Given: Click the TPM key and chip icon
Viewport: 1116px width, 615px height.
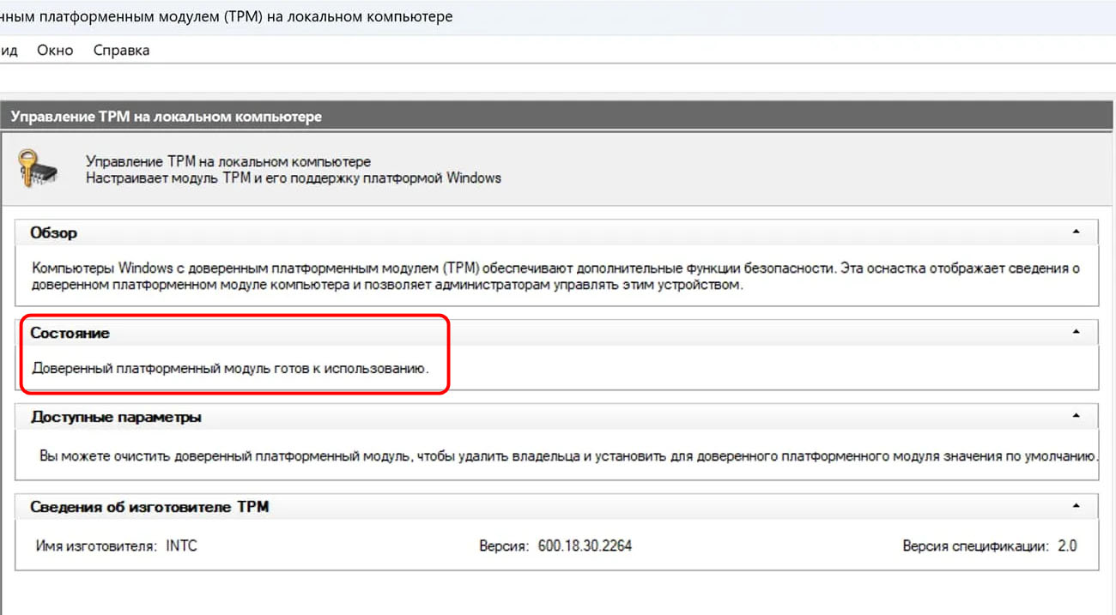Looking at the screenshot, I should pos(39,168).
